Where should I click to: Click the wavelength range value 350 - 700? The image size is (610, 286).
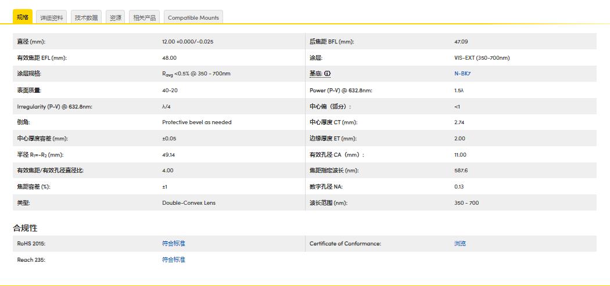467,203
